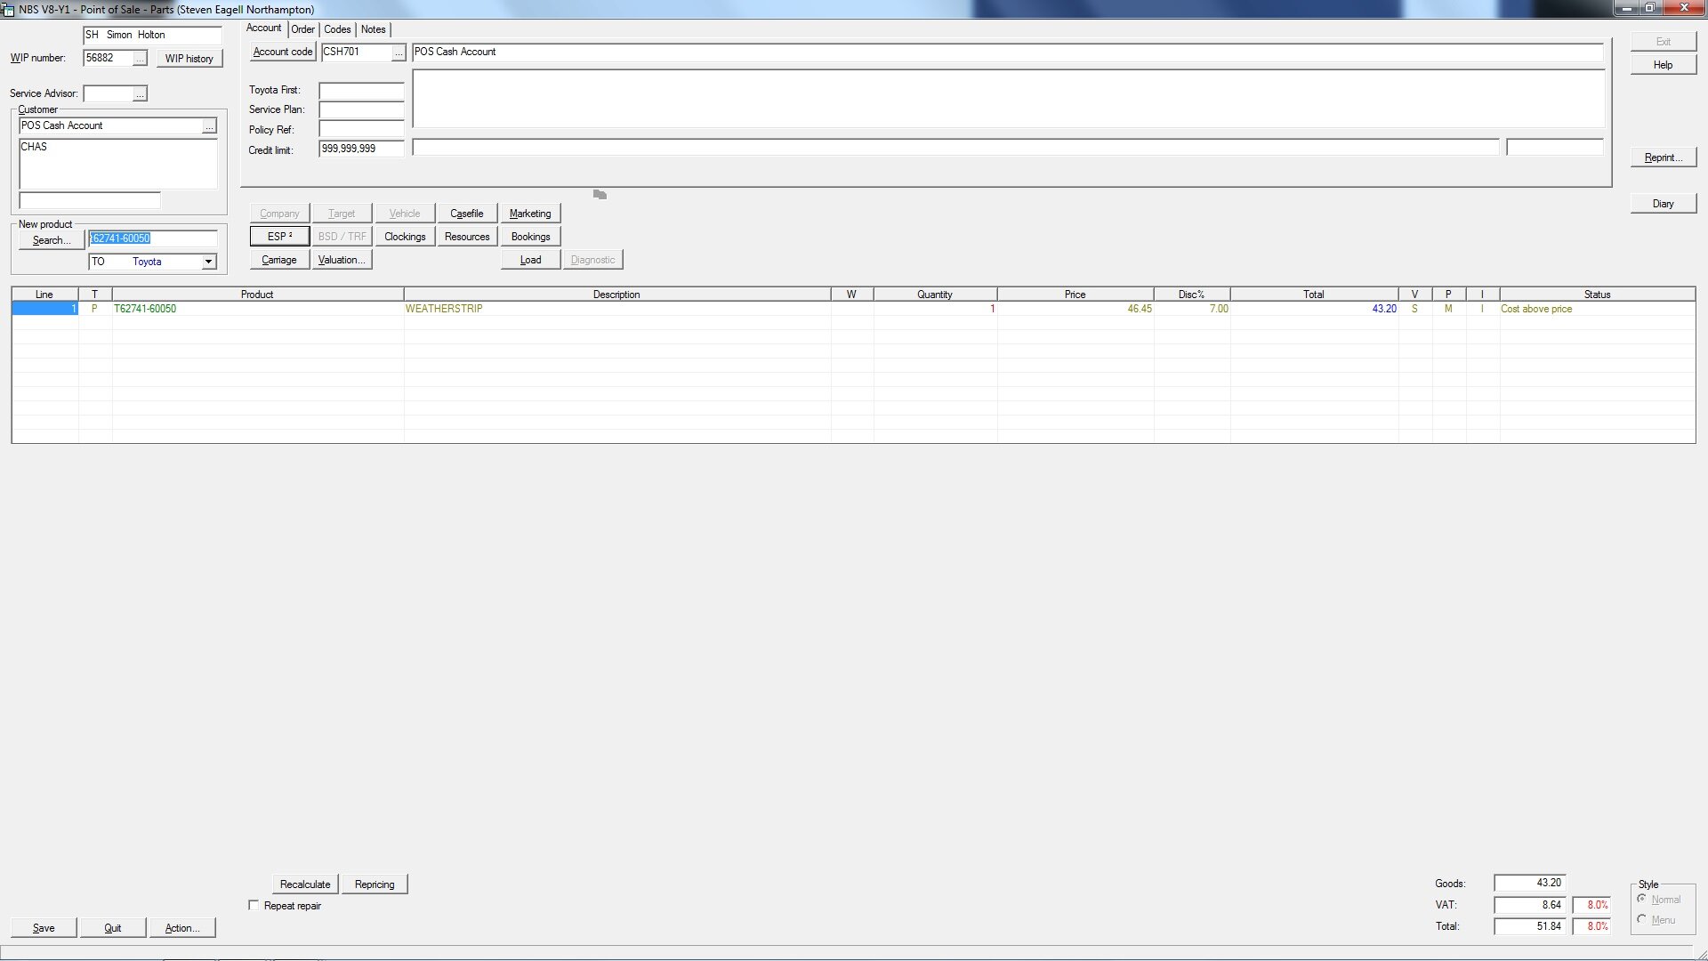Open WIP number lookup ellipsis button
This screenshot has width=1708, height=961.
(x=140, y=59)
